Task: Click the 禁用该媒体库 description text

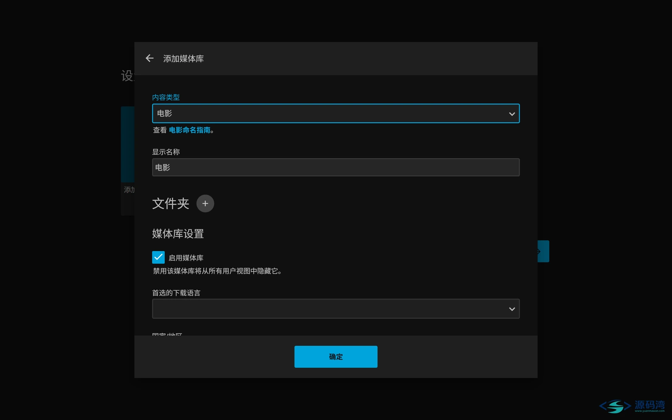Action: [x=217, y=271]
